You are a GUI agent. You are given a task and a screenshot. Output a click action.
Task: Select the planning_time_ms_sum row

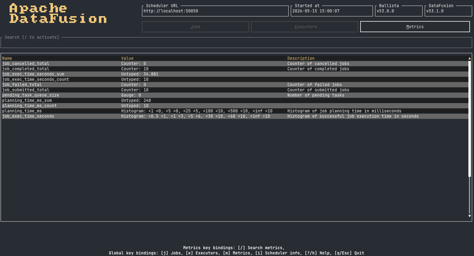(x=235, y=100)
